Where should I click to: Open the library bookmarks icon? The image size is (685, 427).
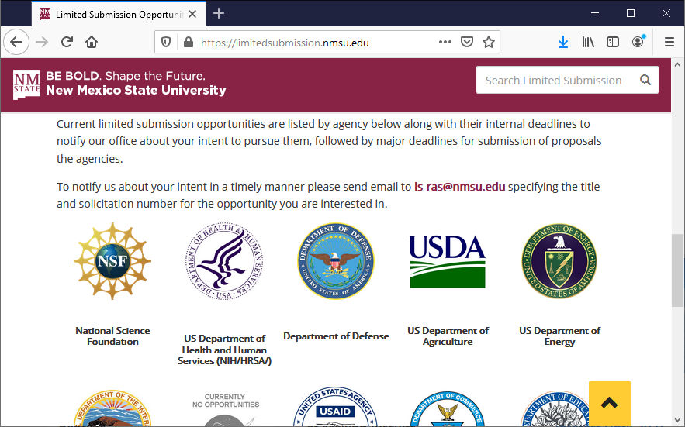click(x=588, y=42)
